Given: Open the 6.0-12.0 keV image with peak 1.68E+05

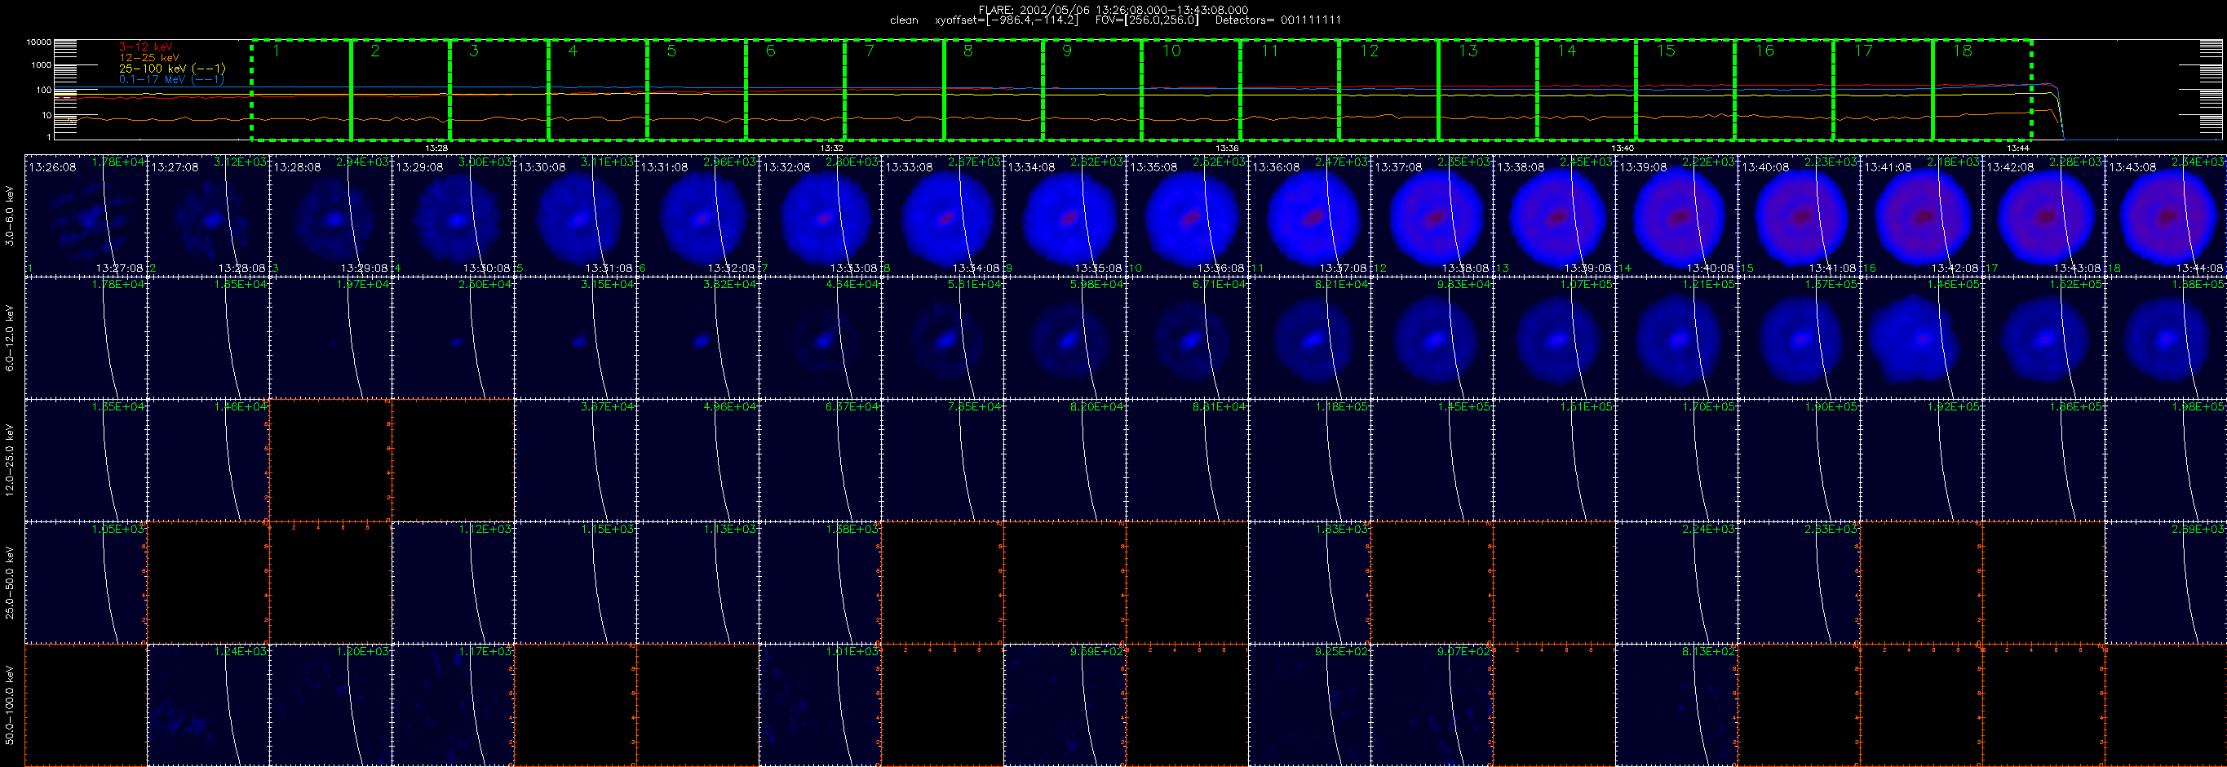Looking at the screenshot, I should click(2167, 338).
